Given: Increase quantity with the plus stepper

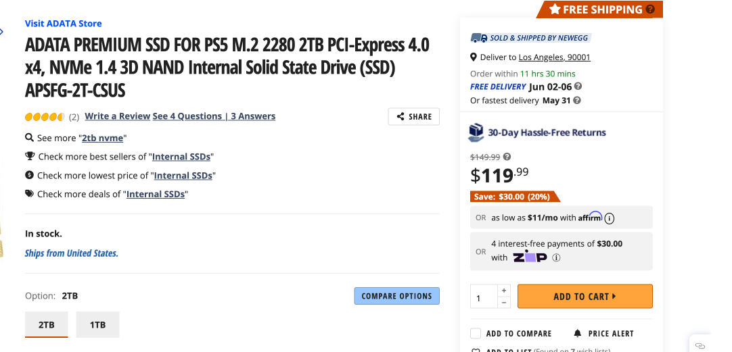Looking at the screenshot, I should click(503, 291).
